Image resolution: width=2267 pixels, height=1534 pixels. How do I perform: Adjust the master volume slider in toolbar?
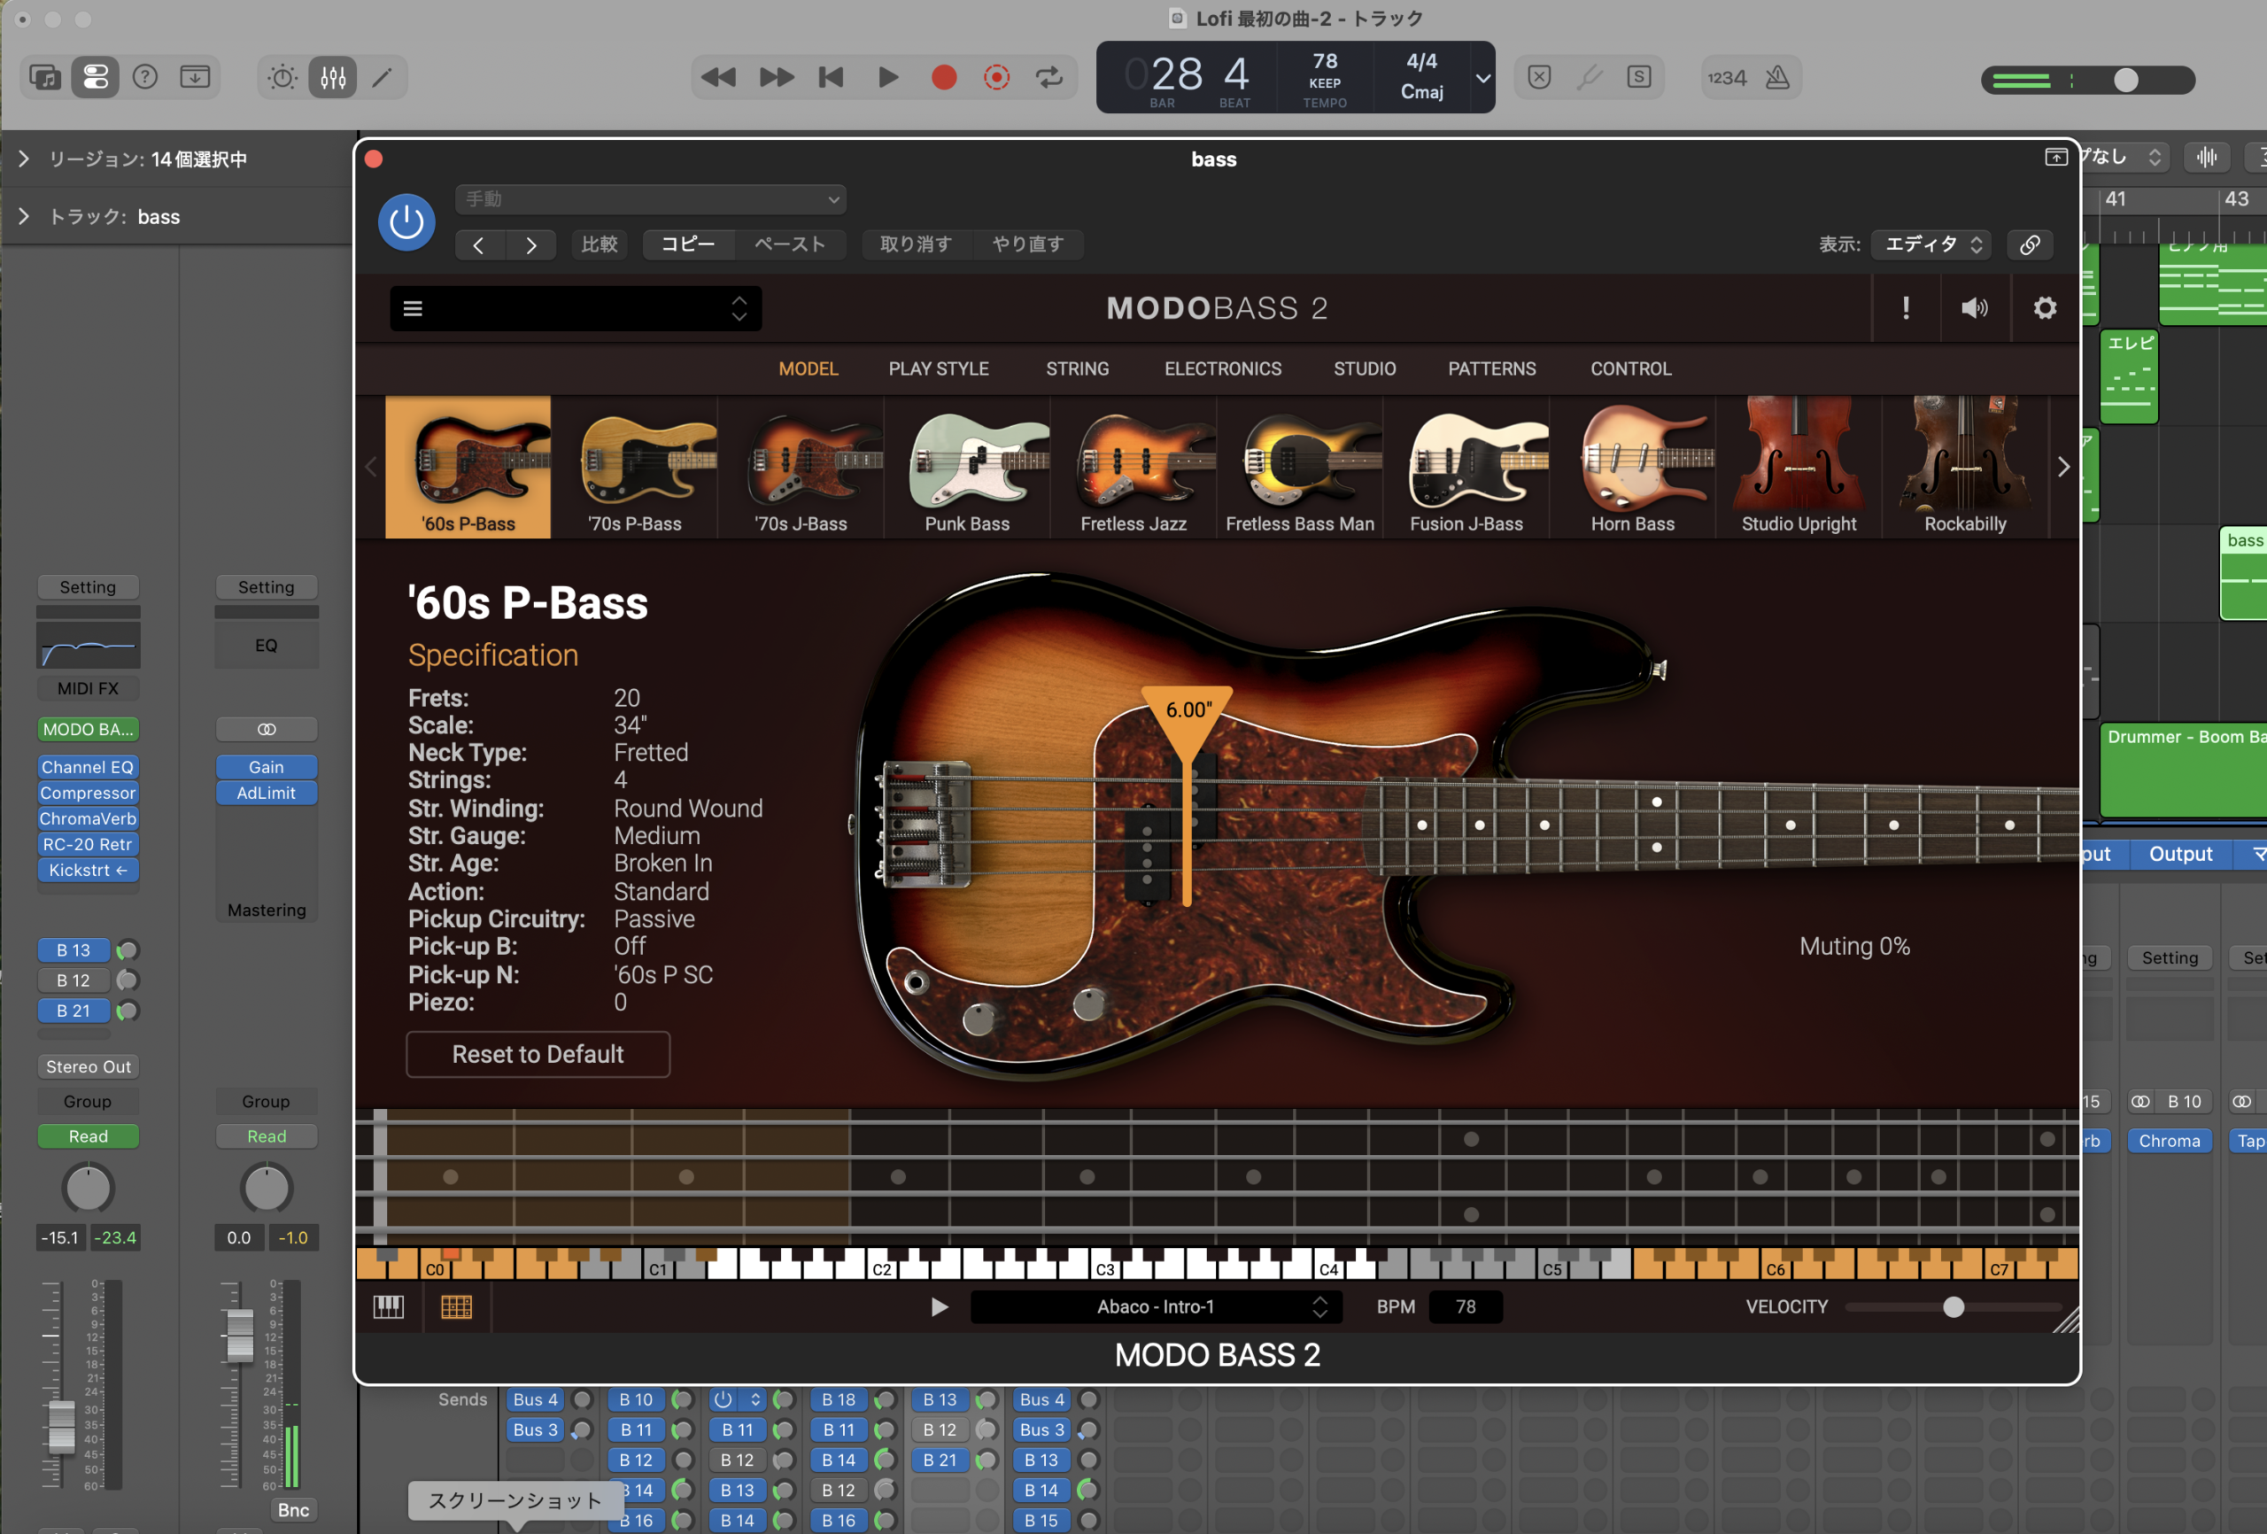point(2126,80)
